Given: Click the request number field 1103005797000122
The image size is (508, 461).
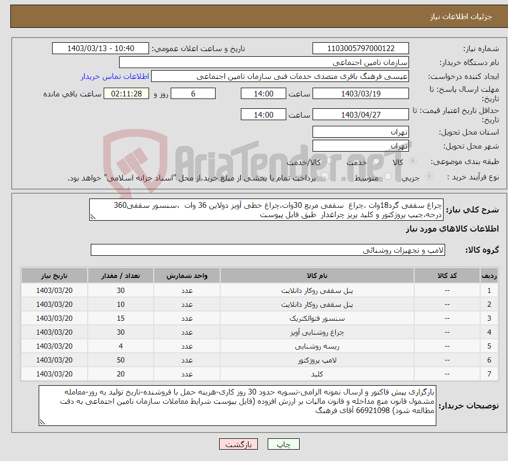Looking at the screenshot, I should click(360, 48).
